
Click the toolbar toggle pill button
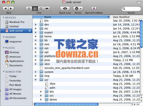pos(139,2)
